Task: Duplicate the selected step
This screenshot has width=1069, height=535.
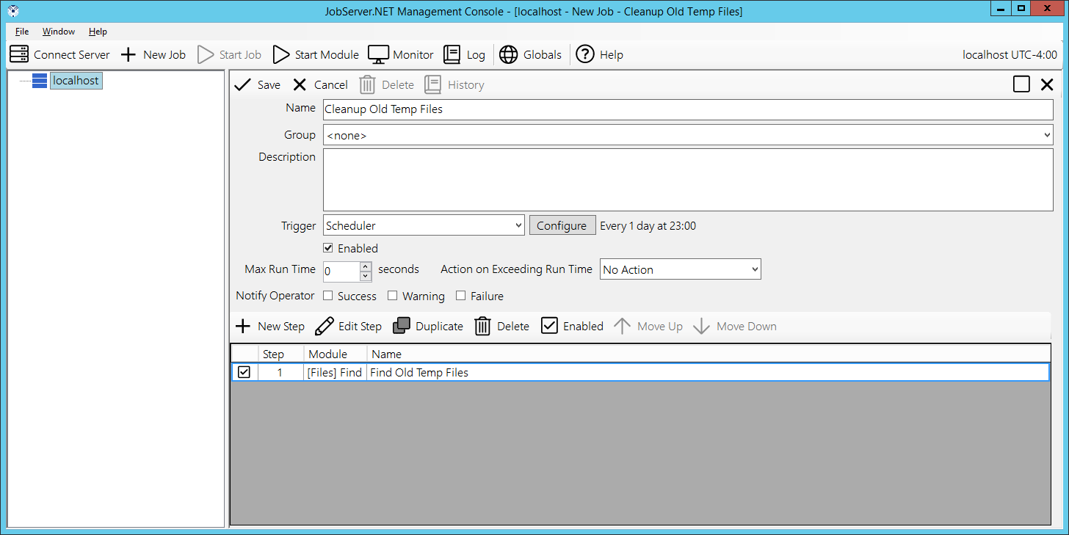Action: pyautogui.click(x=402, y=326)
